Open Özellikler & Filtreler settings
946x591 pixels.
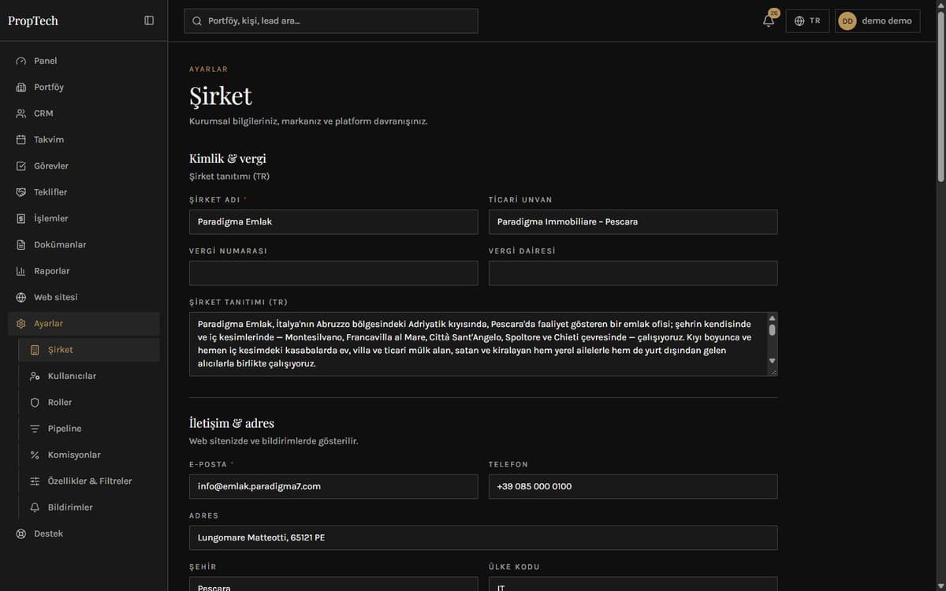point(89,481)
